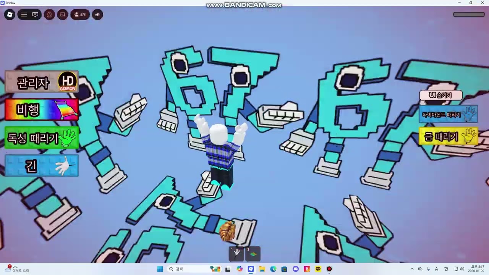The height and width of the screenshot is (275, 489).
Task: Open Microsoft Store from the taskbar
Action: pos(284,269)
